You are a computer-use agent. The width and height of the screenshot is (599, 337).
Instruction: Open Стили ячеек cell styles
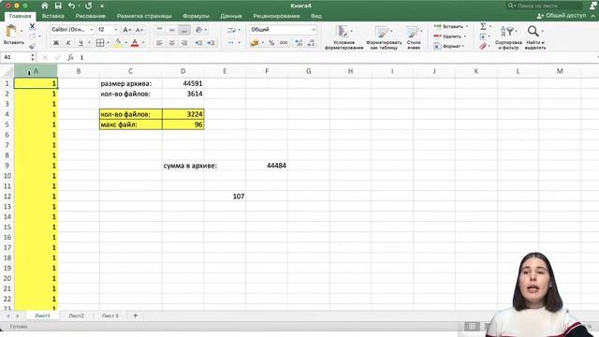tap(414, 37)
